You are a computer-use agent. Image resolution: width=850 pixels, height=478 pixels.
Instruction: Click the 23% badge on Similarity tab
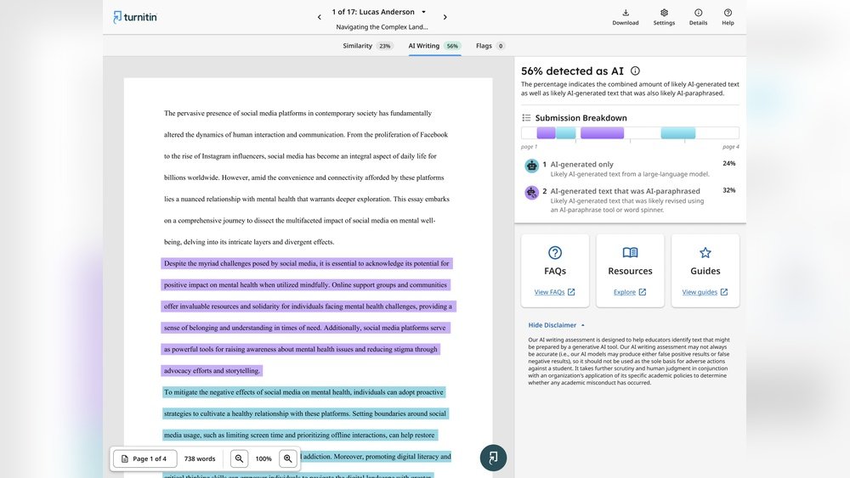tap(385, 46)
